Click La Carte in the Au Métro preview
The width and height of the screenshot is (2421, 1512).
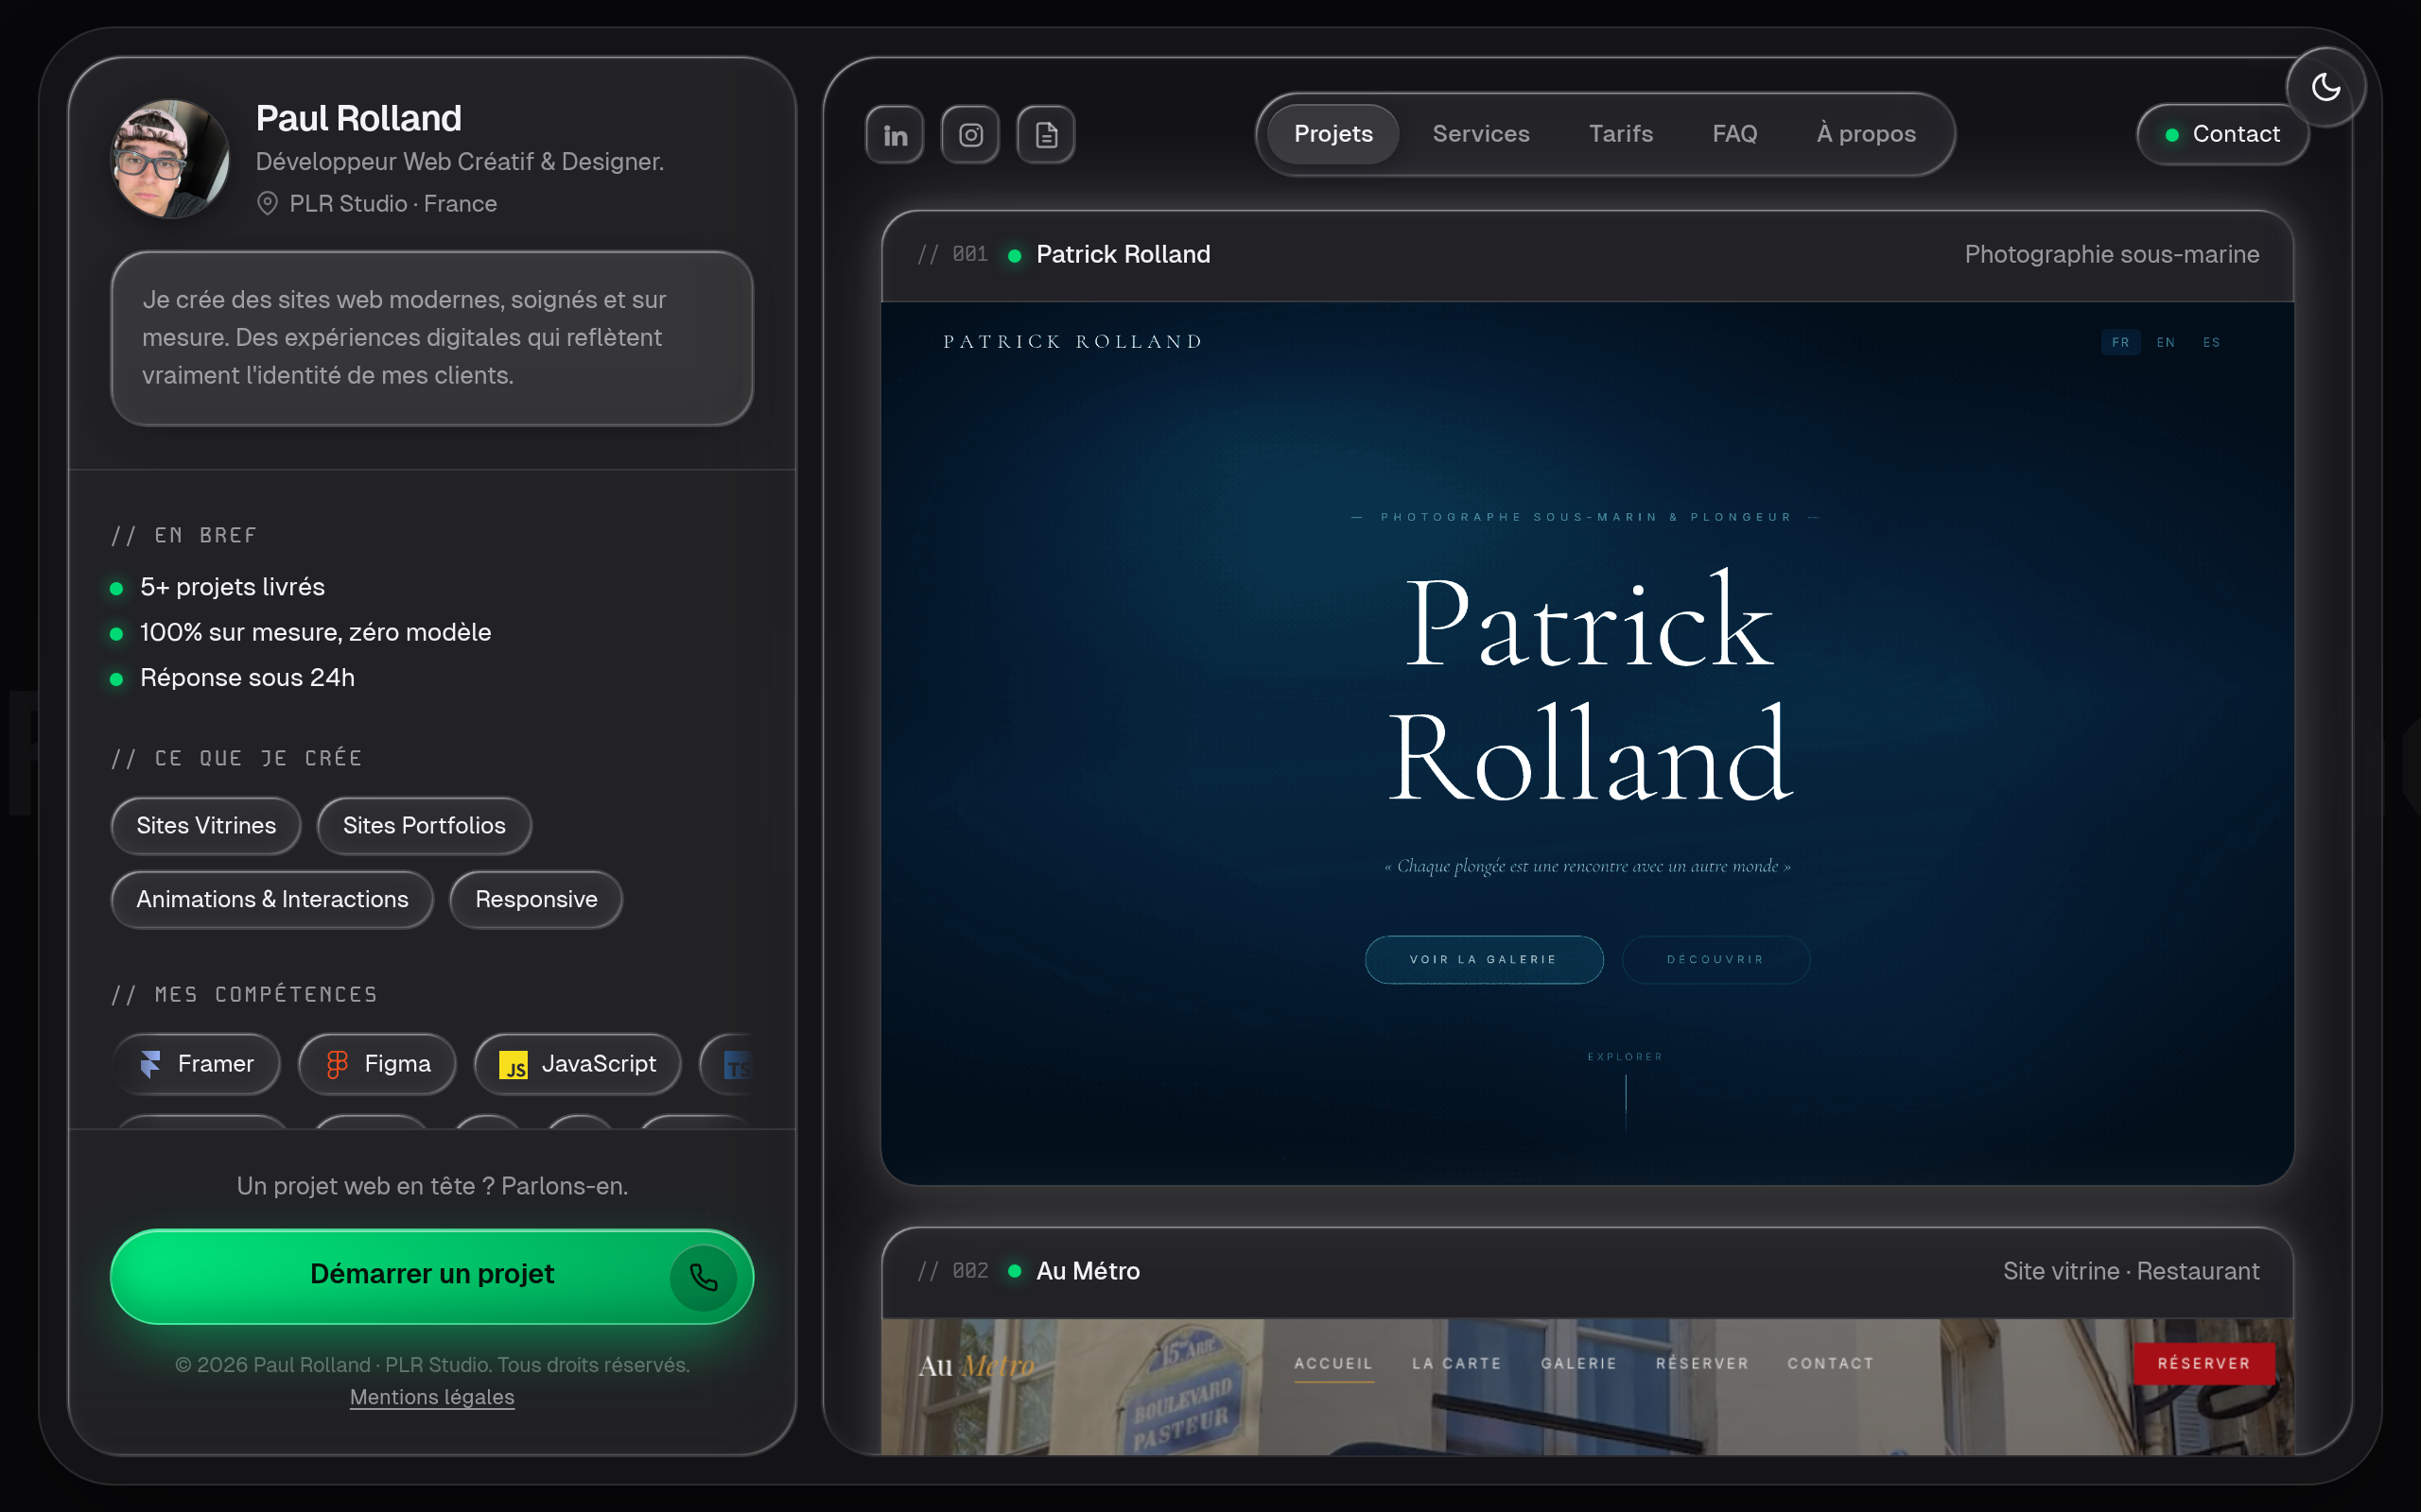coord(1456,1363)
